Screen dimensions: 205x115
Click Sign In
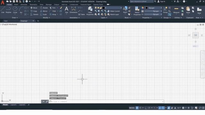[161, 1]
